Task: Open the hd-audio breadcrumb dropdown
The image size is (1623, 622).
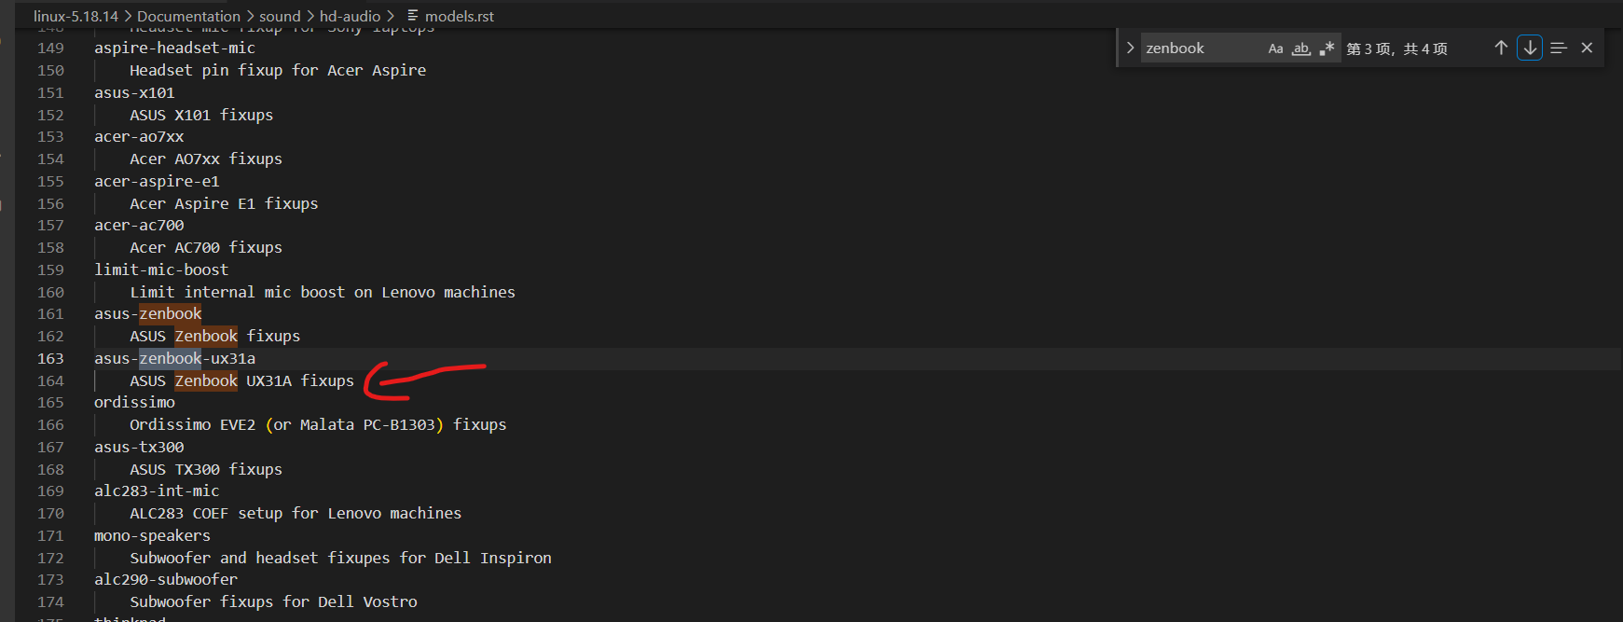Action: 350,16
